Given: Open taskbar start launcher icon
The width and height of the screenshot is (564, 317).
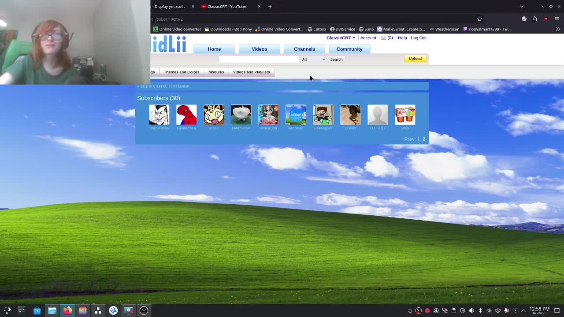Looking at the screenshot, I should pos(7,310).
